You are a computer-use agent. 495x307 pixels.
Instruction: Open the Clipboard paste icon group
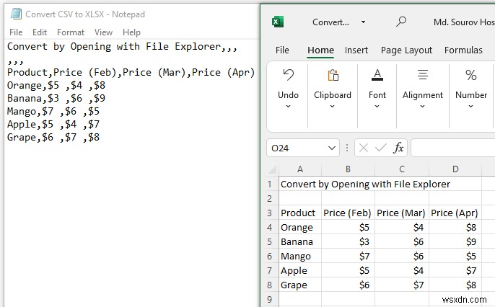click(x=333, y=76)
